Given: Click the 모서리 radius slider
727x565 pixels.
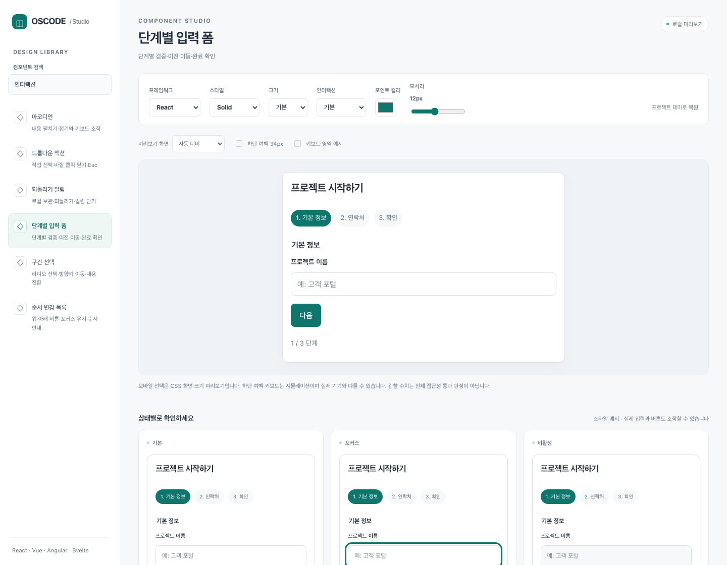Looking at the screenshot, I should pyautogui.click(x=438, y=111).
